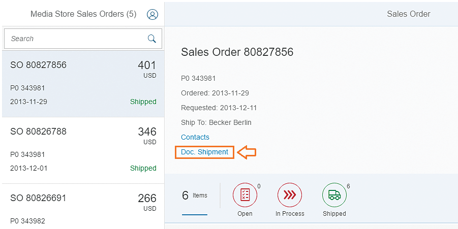Select the Shipped truck icon filter

click(334, 195)
